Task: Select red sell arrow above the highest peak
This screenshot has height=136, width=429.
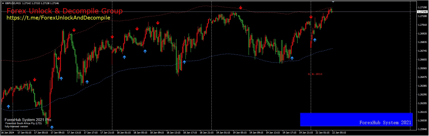Action: pyautogui.click(x=241, y=8)
